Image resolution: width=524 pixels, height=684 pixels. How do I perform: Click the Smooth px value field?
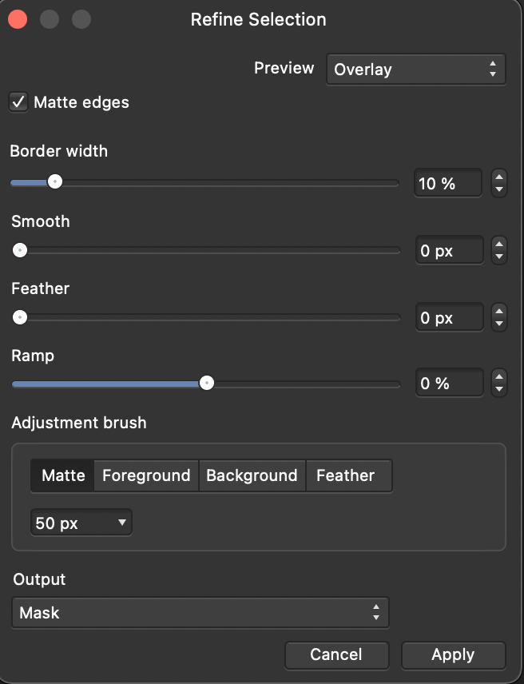pos(449,251)
